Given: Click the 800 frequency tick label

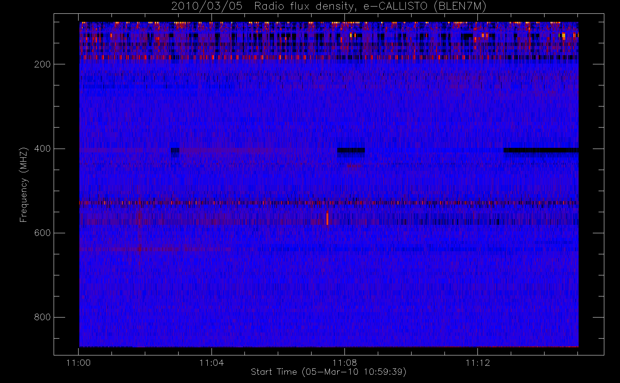Looking at the screenshot, I should [43, 317].
